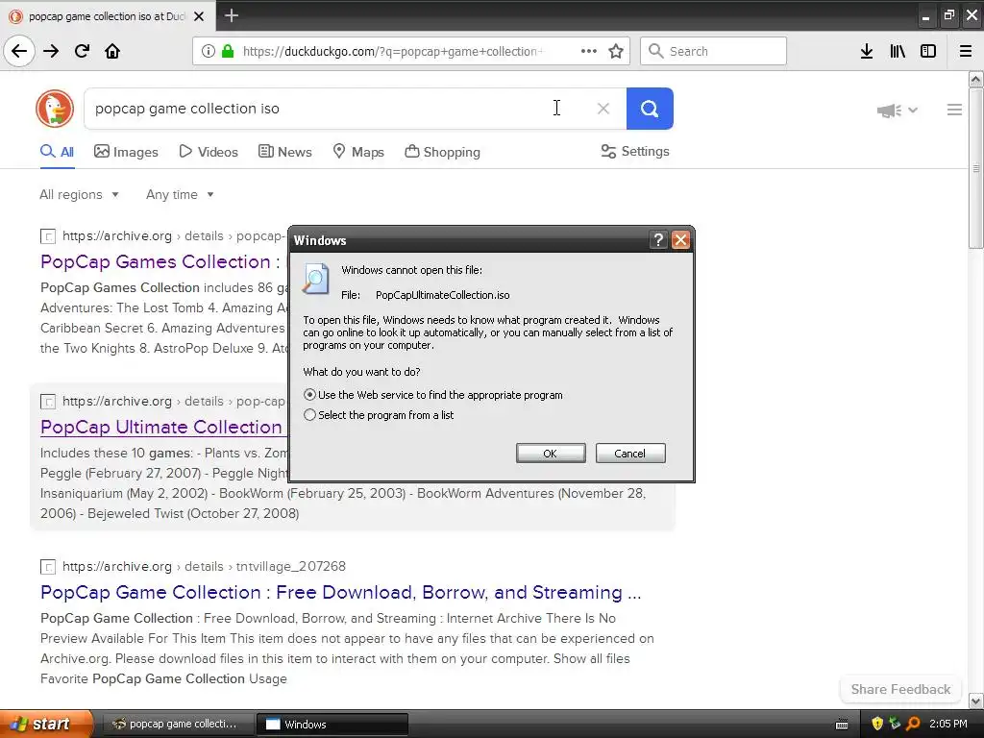The width and height of the screenshot is (984, 738).
Task: Click the page scrollbar down arrow
Action: [975, 701]
